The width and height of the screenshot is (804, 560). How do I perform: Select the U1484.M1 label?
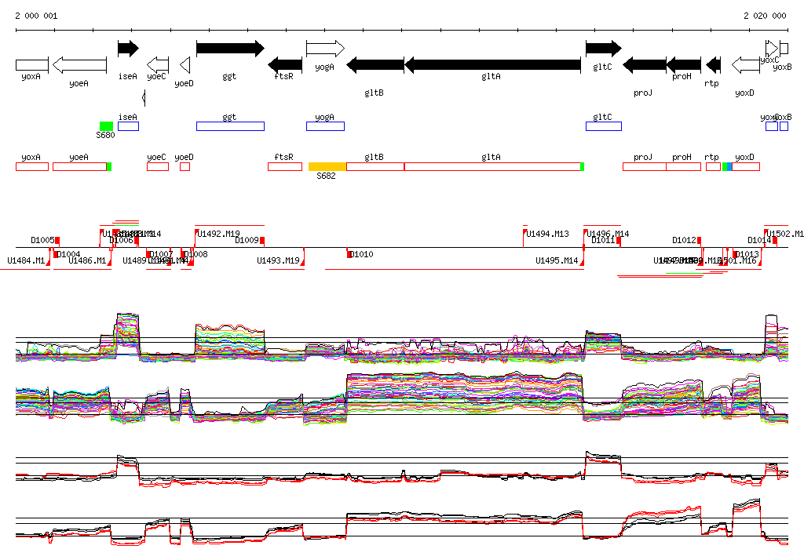[26, 261]
